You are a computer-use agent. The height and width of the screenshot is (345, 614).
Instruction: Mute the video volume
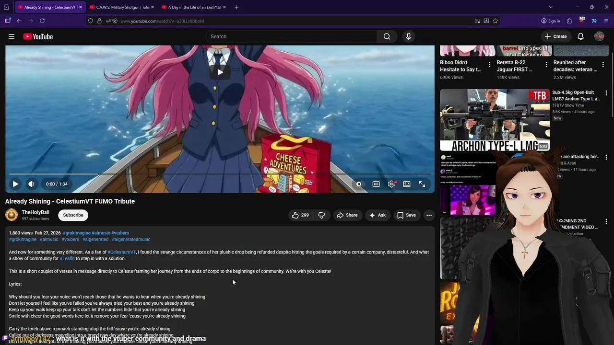point(31,184)
